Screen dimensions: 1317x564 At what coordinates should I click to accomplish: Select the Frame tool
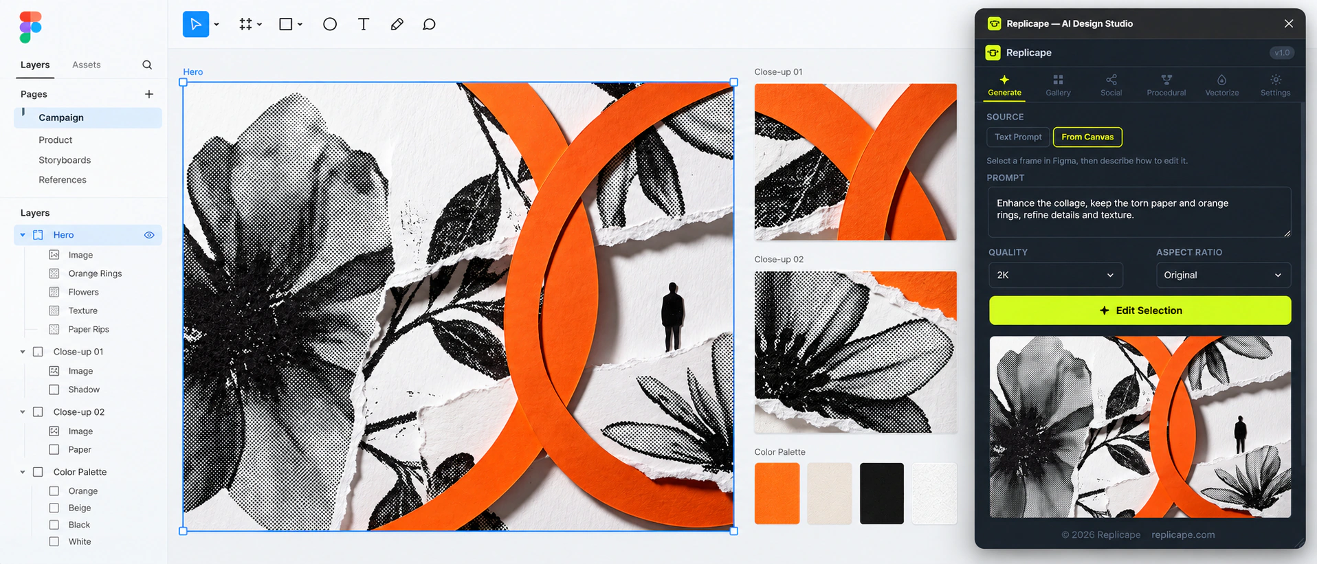tap(245, 24)
